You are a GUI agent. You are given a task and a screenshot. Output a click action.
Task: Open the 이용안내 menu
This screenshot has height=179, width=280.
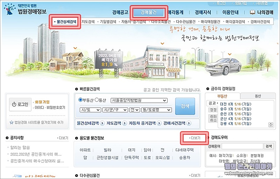click(x=230, y=12)
